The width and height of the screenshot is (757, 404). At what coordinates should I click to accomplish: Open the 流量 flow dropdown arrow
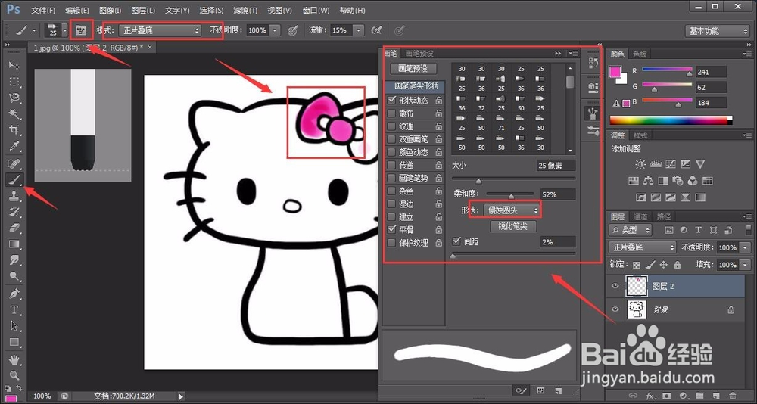coord(358,30)
